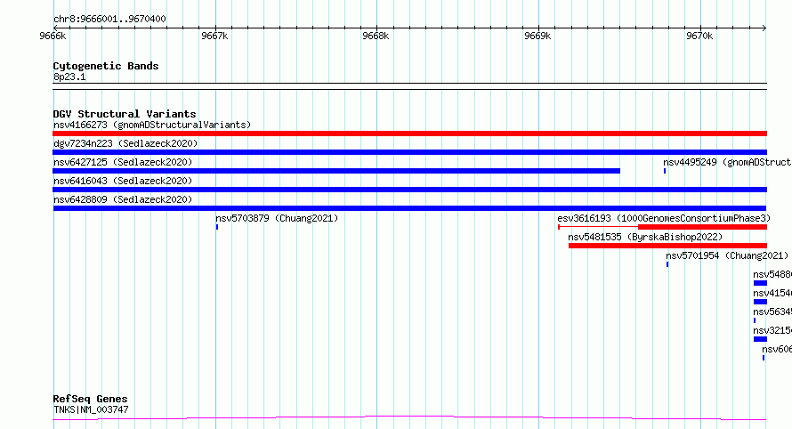Image resolution: width=792 pixels, height=429 pixels.
Task: Click the blue bar under nsv4154 label
Action: (760, 302)
